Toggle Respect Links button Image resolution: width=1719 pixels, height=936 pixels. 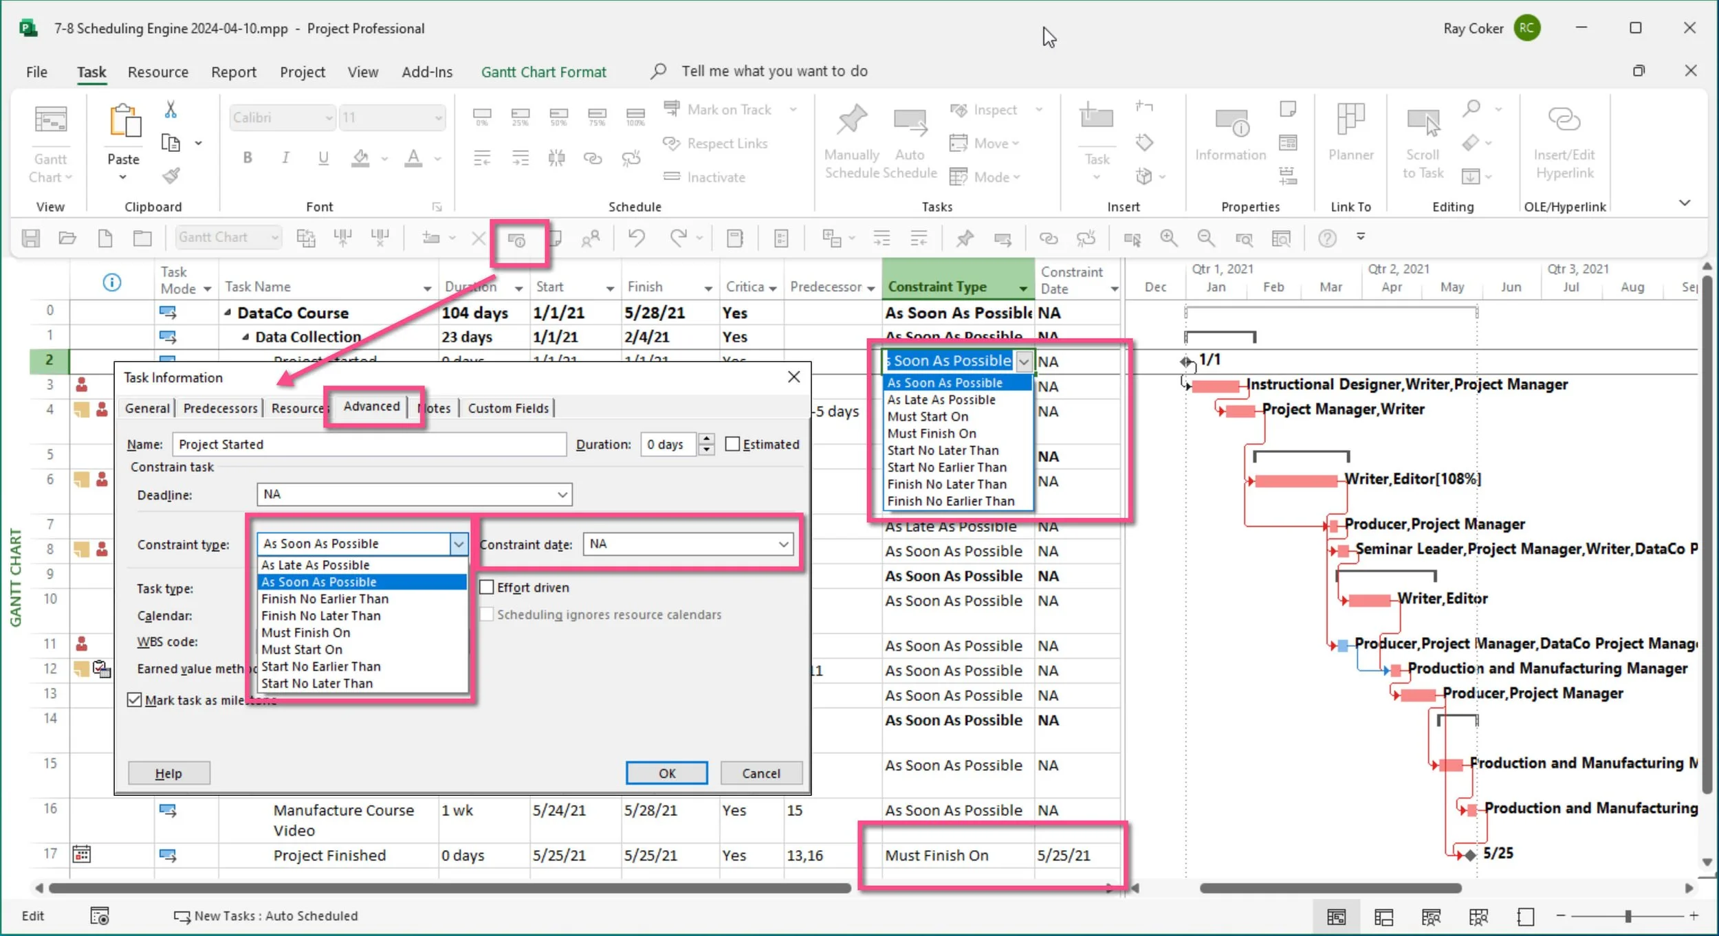(x=715, y=143)
